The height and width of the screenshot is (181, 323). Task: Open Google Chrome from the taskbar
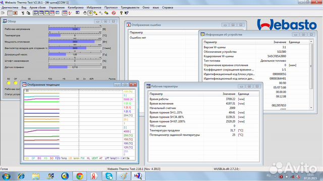click(80, 176)
